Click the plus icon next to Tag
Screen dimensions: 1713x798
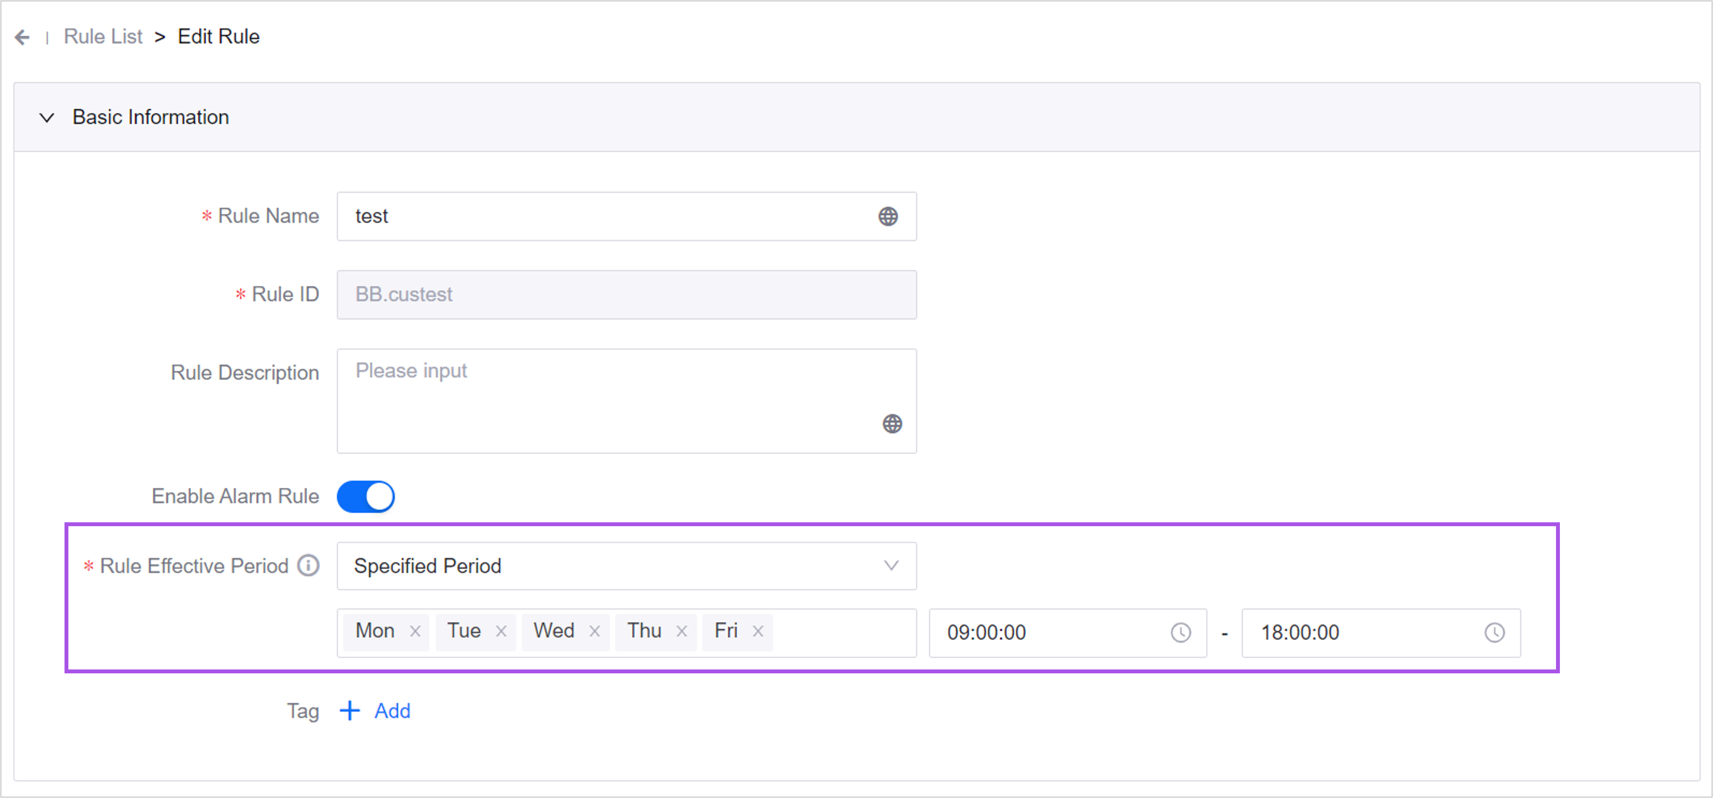click(350, 711)
